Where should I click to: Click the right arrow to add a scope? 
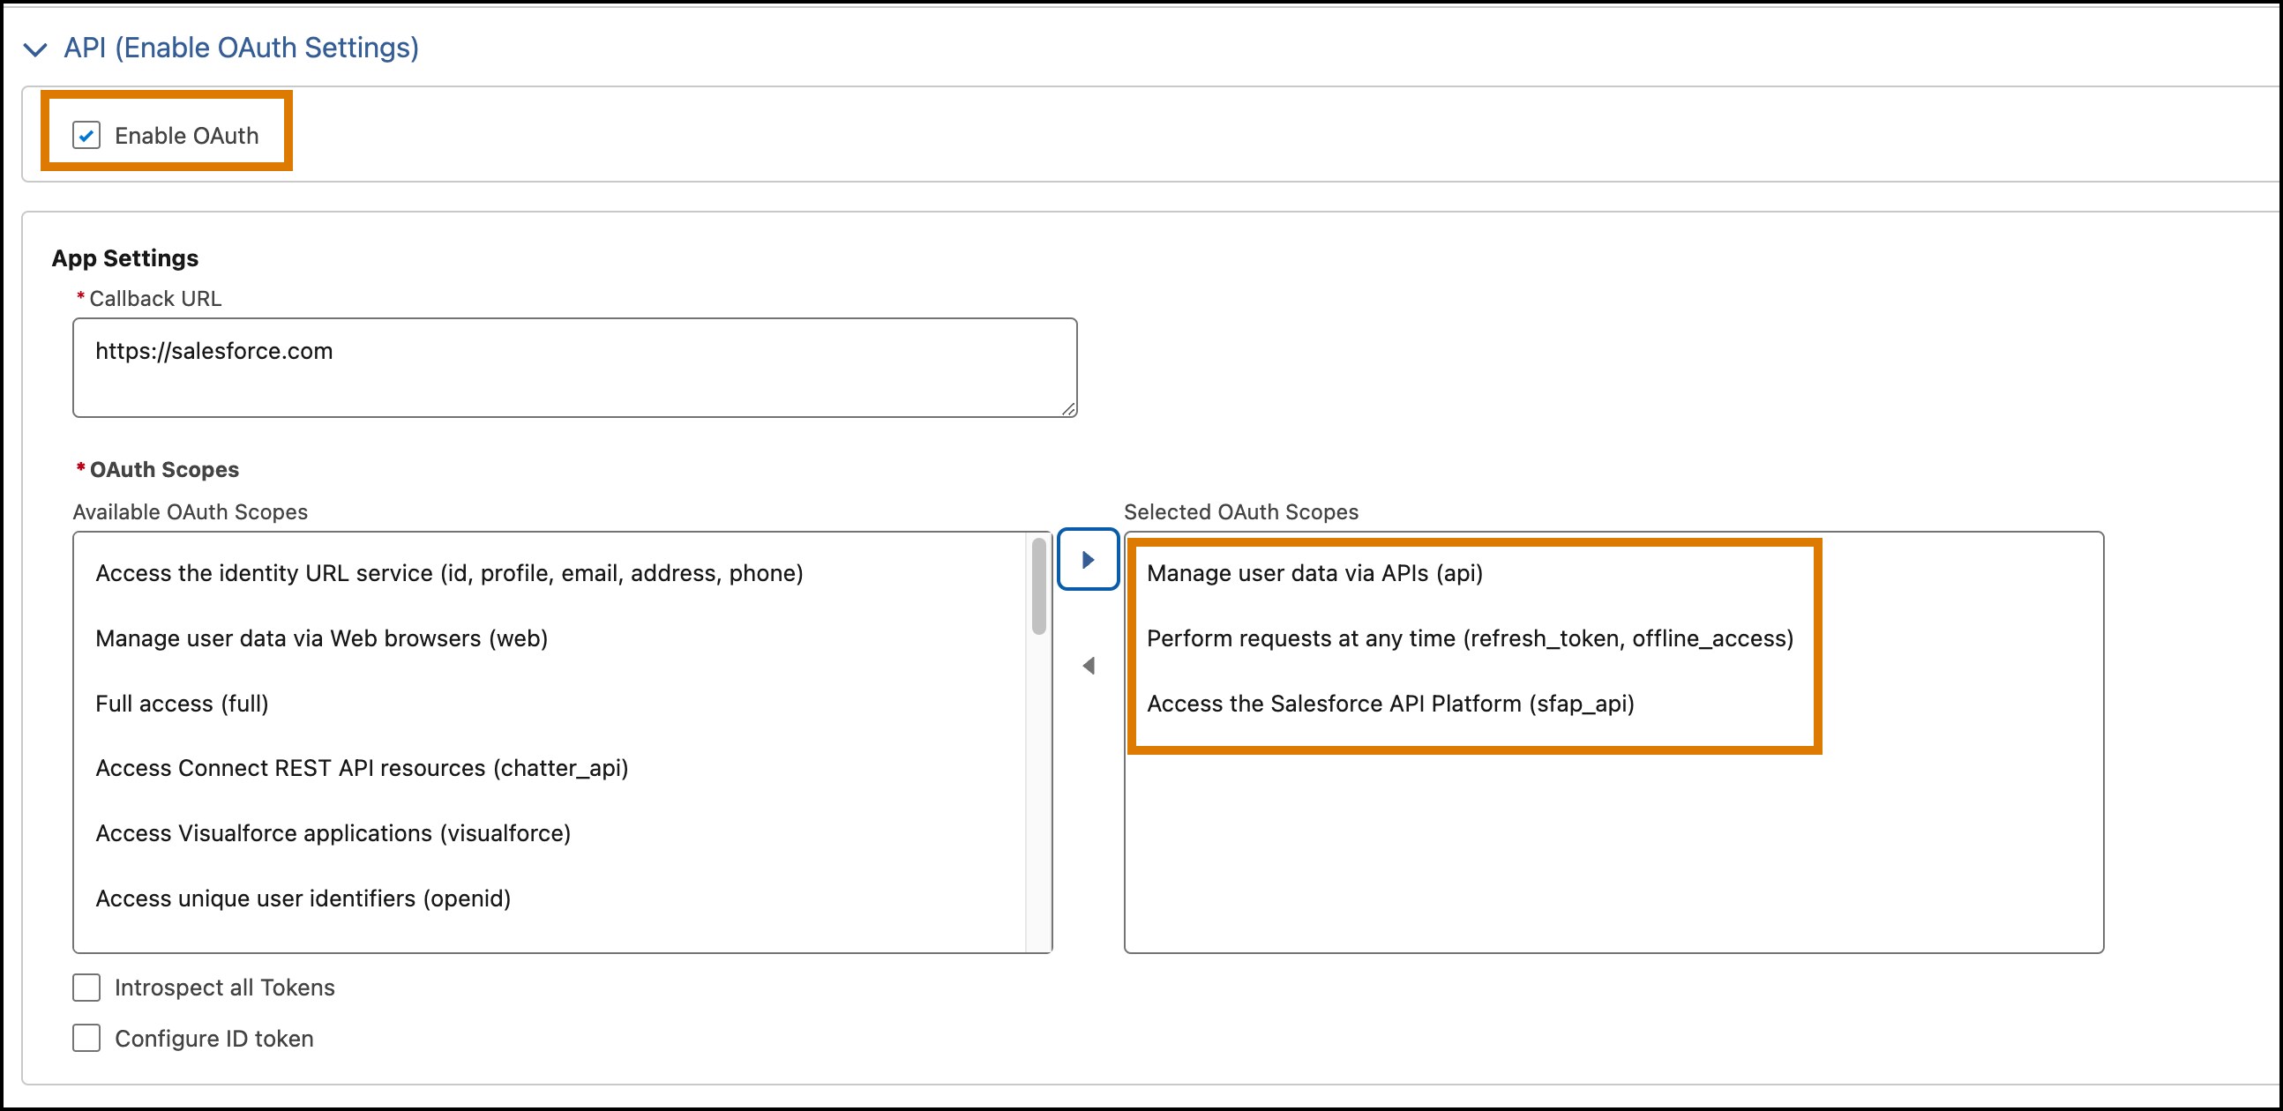pos(1089,559)
